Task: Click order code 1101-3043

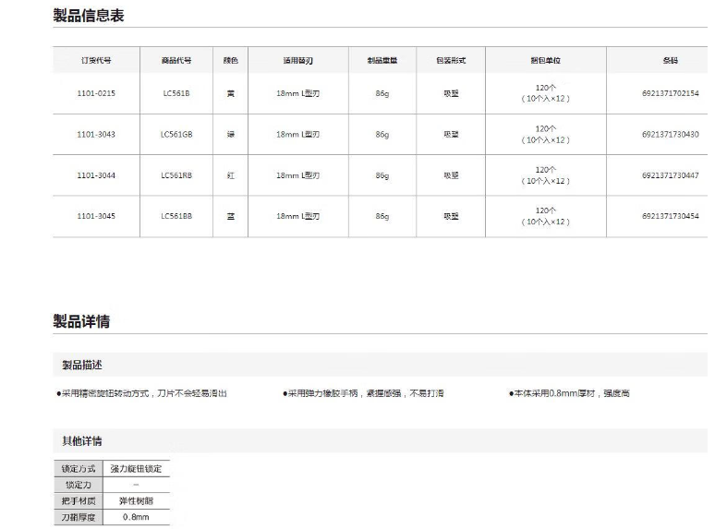Action: coord(95,134)
